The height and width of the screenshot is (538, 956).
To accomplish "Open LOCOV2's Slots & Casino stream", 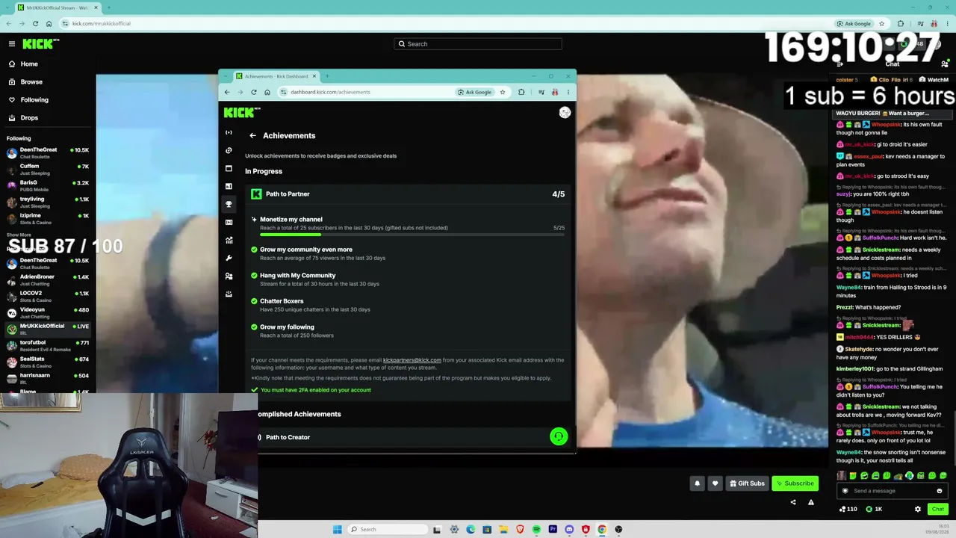I will [48, 297].
